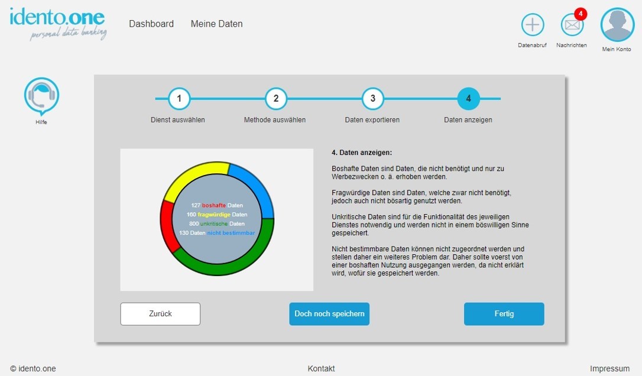This screenshot has height=376, width=642.
Task: Open the Mein Konto avatar
Action: tap(617, 25)
